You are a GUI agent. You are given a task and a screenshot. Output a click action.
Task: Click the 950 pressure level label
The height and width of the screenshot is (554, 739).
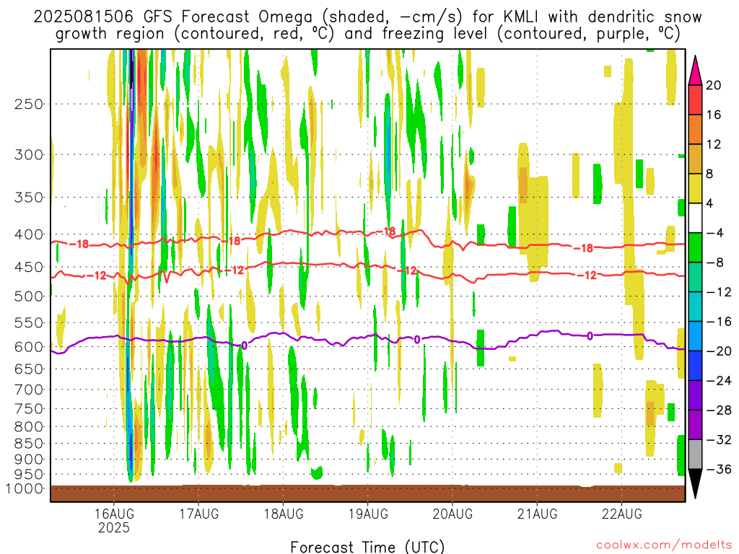(29, 475)
